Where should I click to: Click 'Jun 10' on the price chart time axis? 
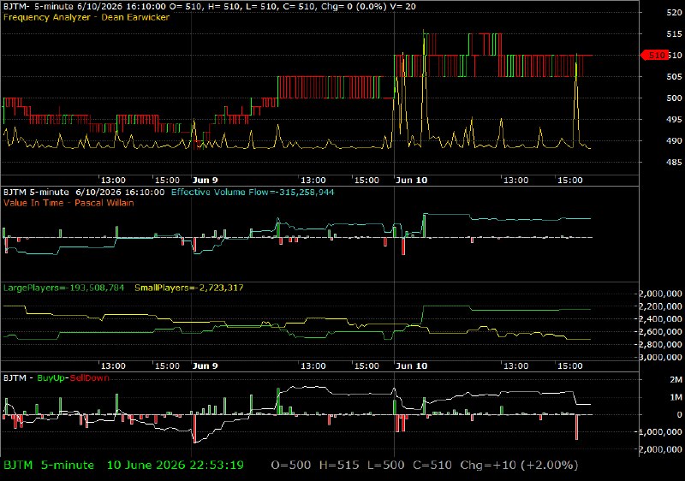click(411, 181)
